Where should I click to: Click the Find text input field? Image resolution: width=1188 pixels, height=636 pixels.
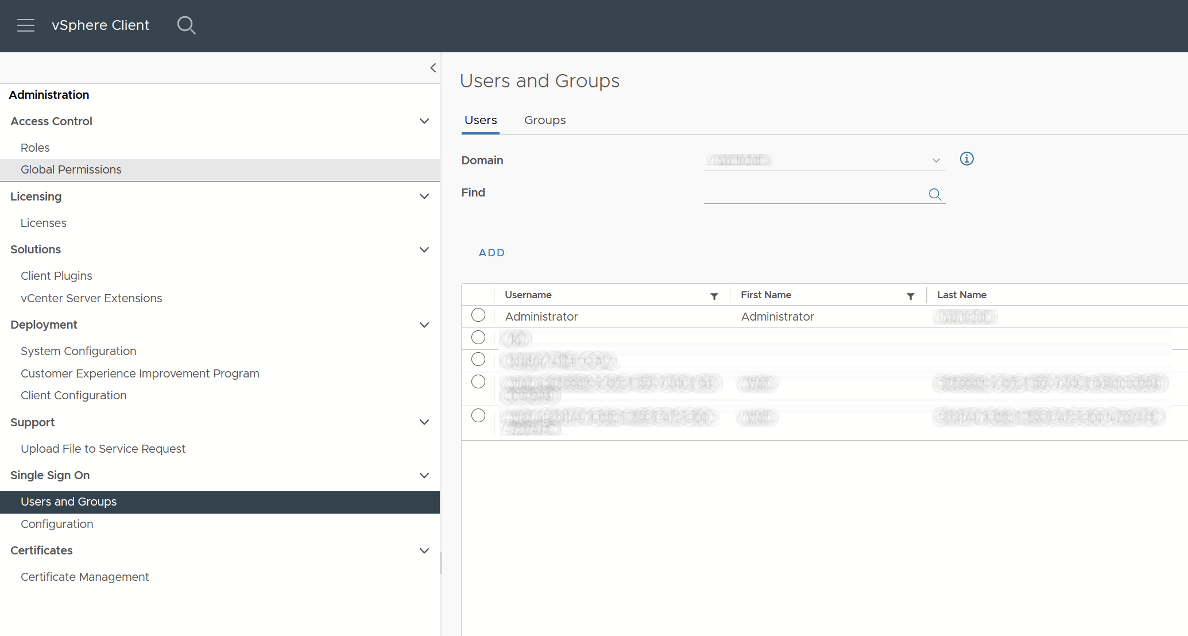point(812,194)
